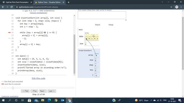This screenshot has width=184, height=103.
Task: Click the Stack column header
Action: (x=97, y=25)
